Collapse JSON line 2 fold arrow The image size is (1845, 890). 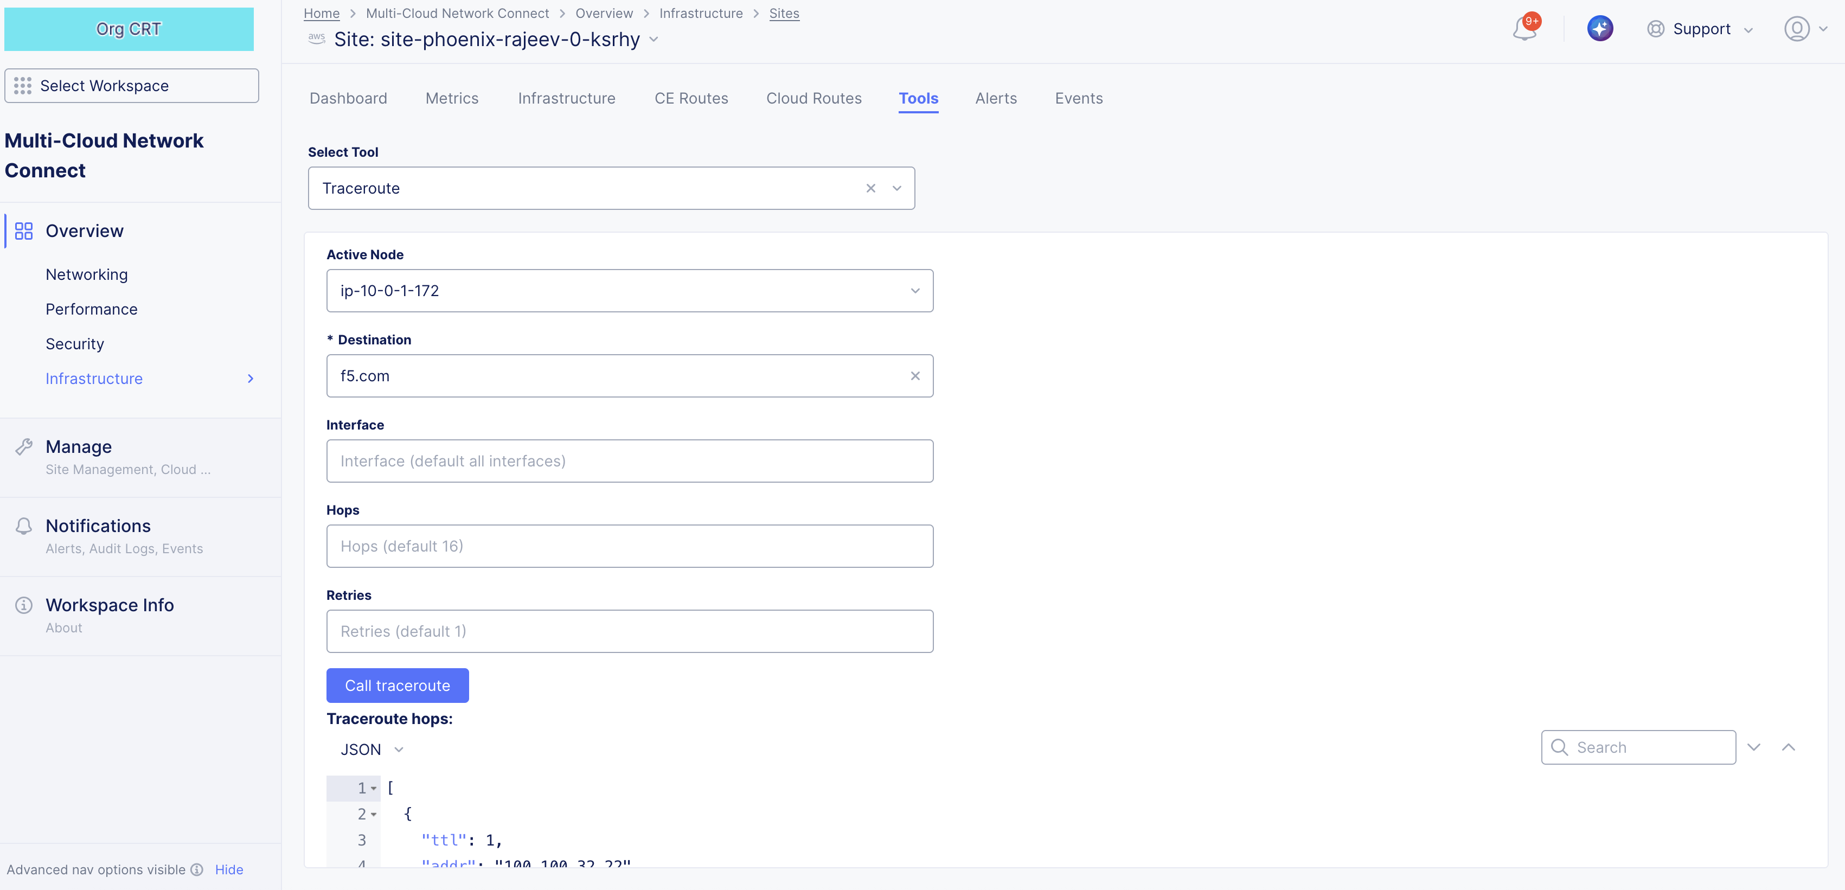click(x=374, y=814)
